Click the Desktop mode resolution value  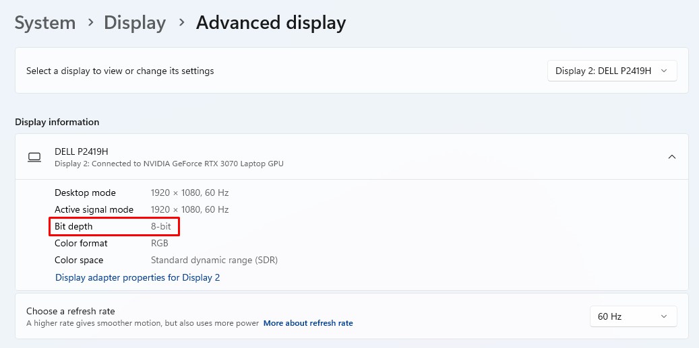coord(189,193)
